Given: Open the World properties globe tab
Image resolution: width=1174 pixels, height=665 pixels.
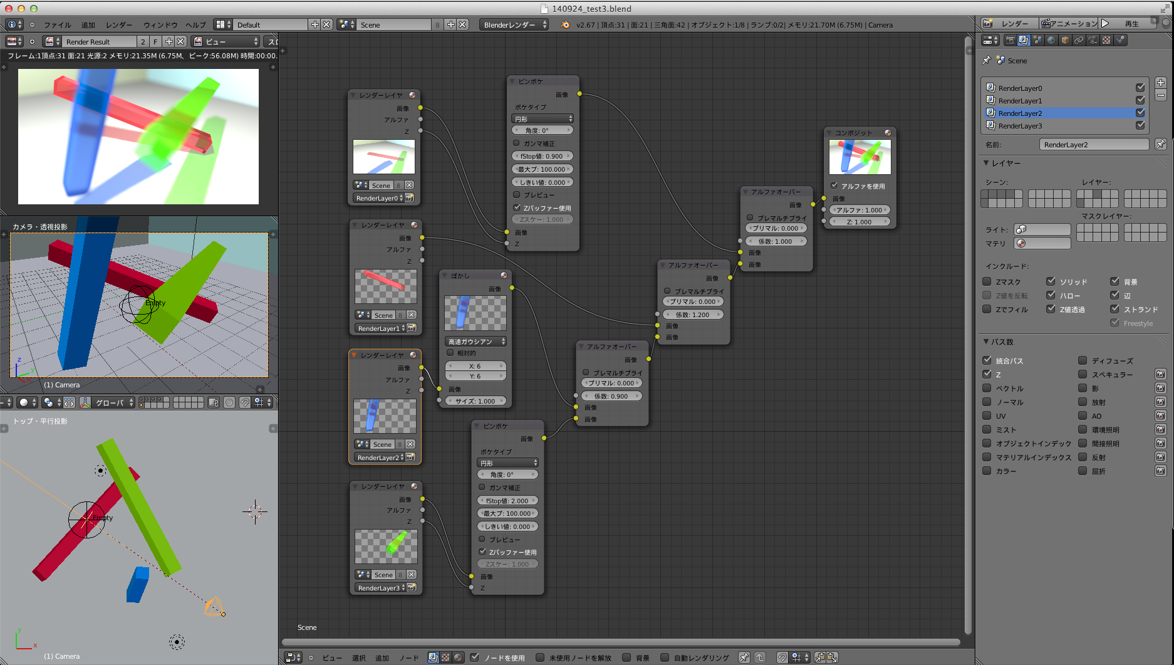Looking at the screenshot, I should point(1051,40).
